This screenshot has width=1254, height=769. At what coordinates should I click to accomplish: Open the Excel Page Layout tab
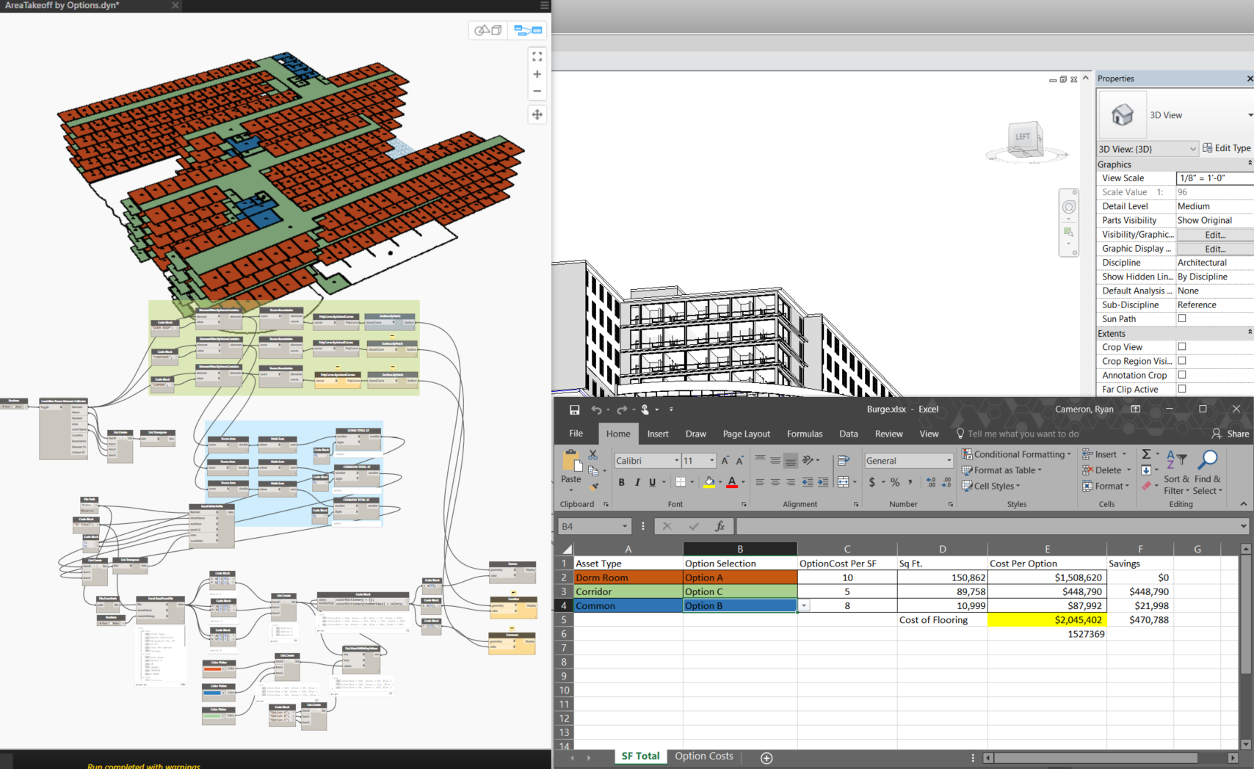tap(747, 434)
